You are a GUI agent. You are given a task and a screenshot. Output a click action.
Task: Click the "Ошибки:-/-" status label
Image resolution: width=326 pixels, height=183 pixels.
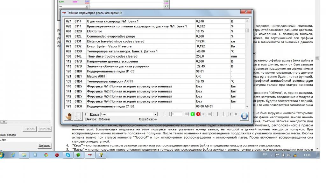point(148,119)
